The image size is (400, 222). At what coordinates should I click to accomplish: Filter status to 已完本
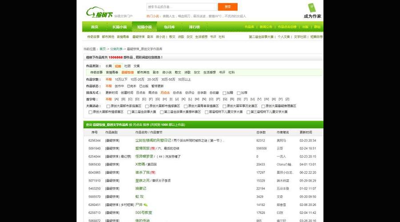132,86
